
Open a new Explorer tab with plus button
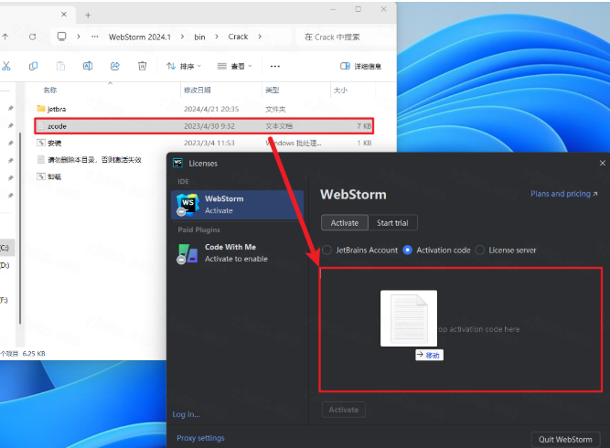88,16
